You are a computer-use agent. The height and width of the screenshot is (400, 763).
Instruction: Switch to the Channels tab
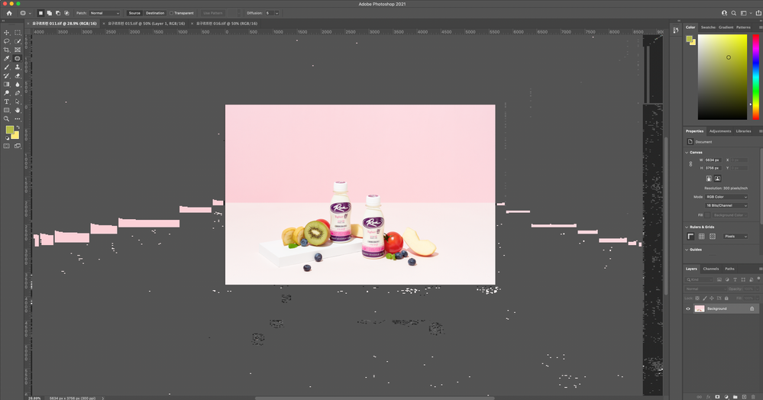pyautogui.click(x=711, y=269)
